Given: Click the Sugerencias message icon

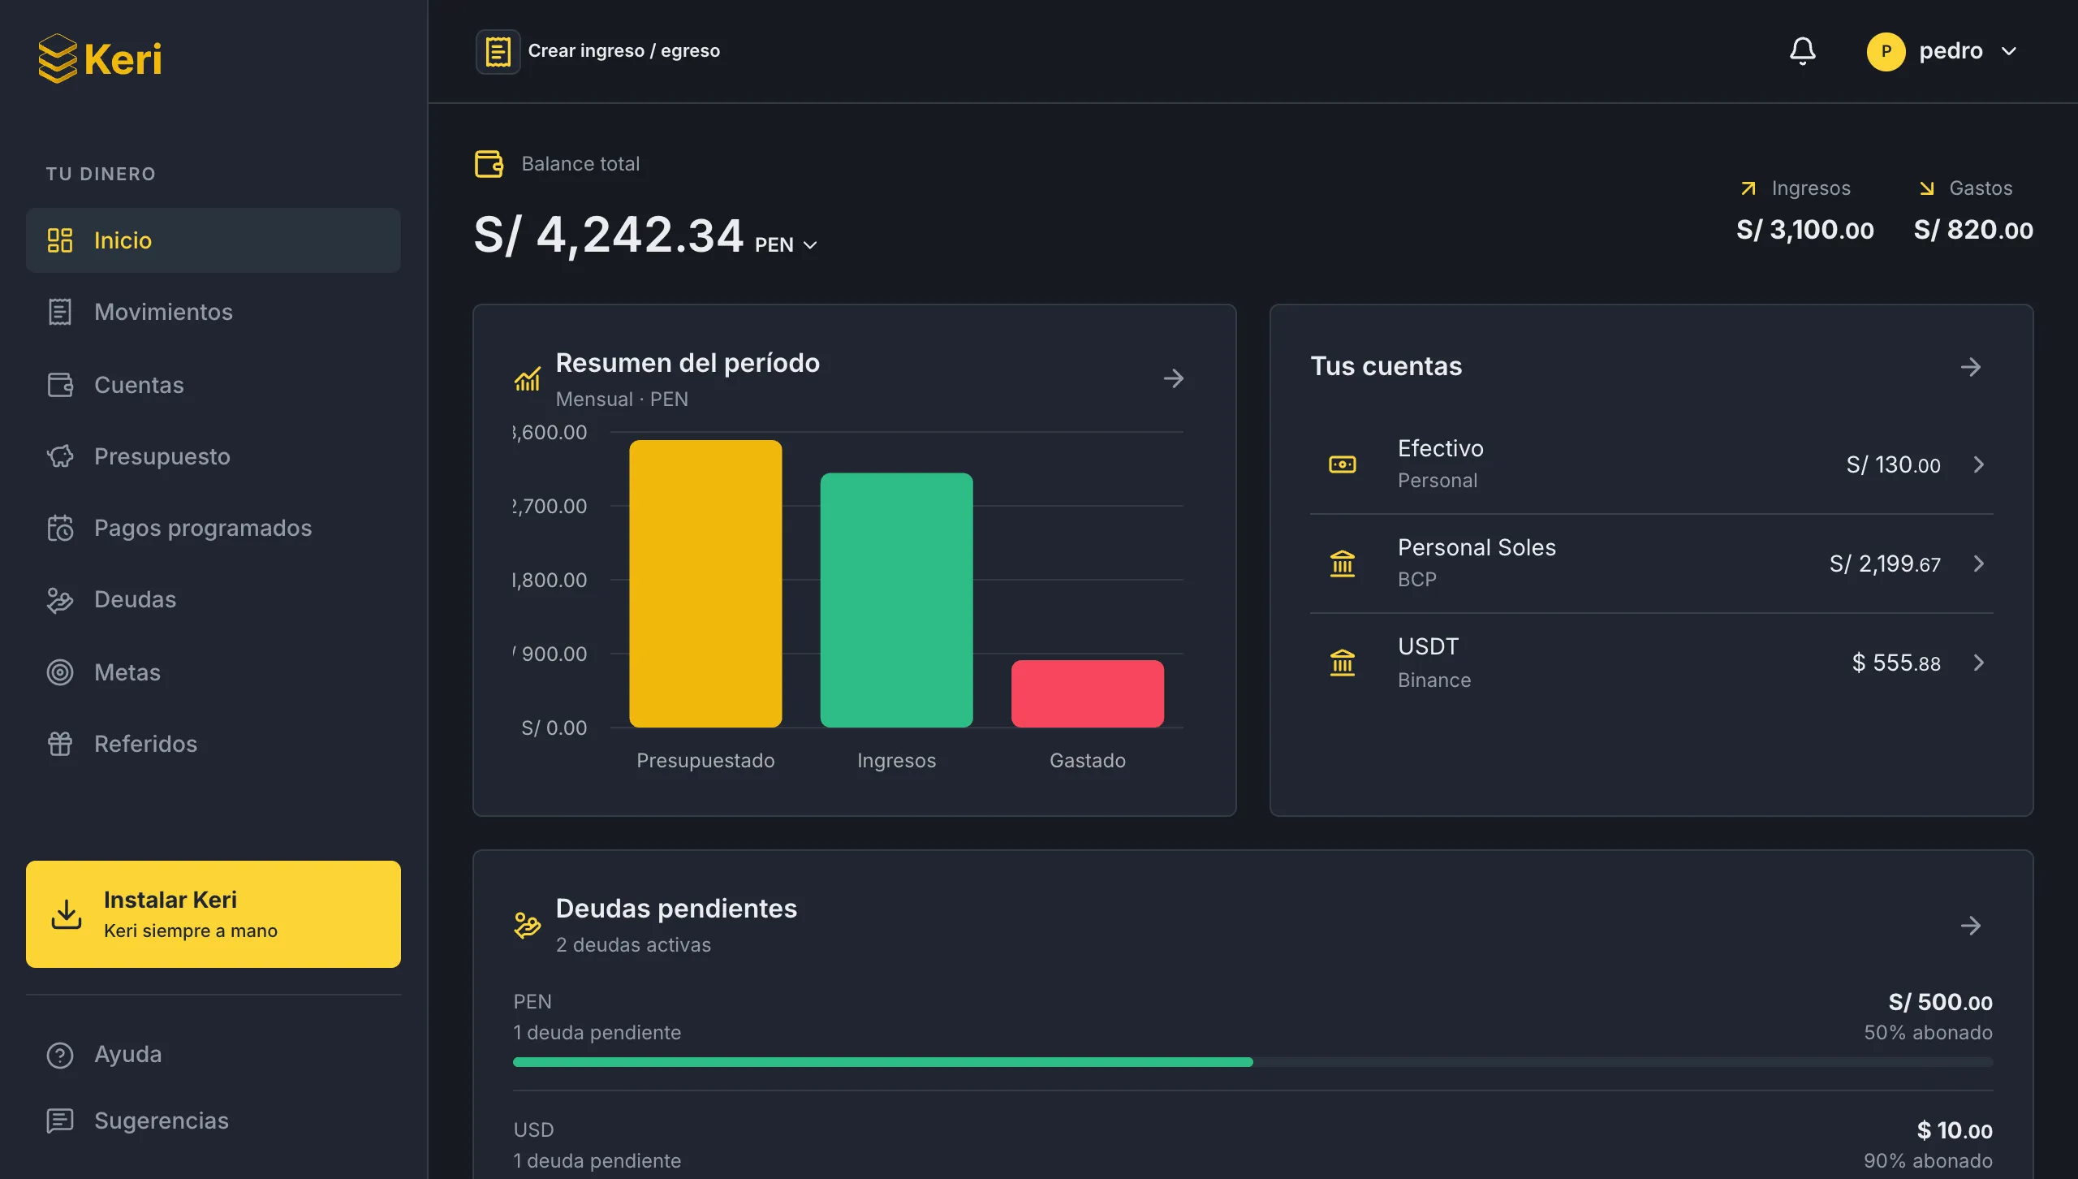Looking at the screenshot, I should coord(60,1121).
